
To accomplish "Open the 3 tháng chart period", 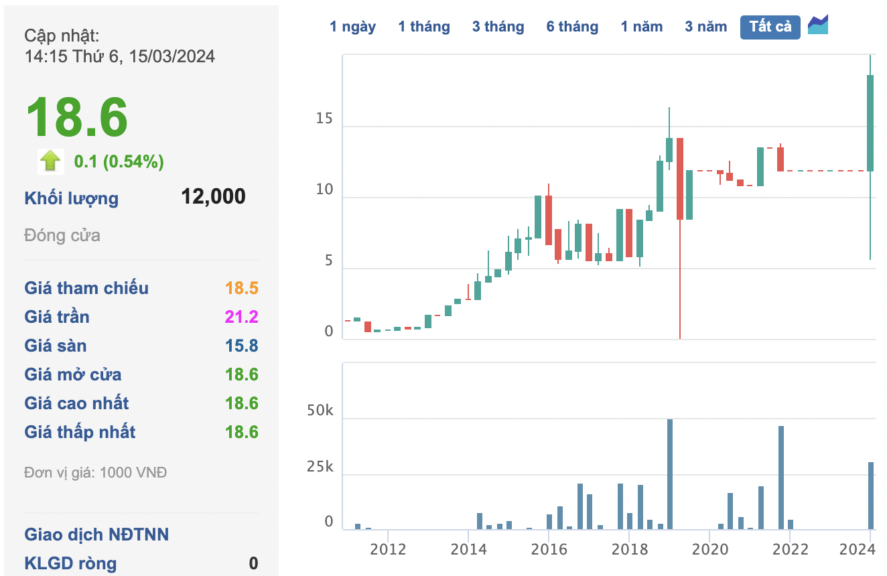I will coord(498,26).
